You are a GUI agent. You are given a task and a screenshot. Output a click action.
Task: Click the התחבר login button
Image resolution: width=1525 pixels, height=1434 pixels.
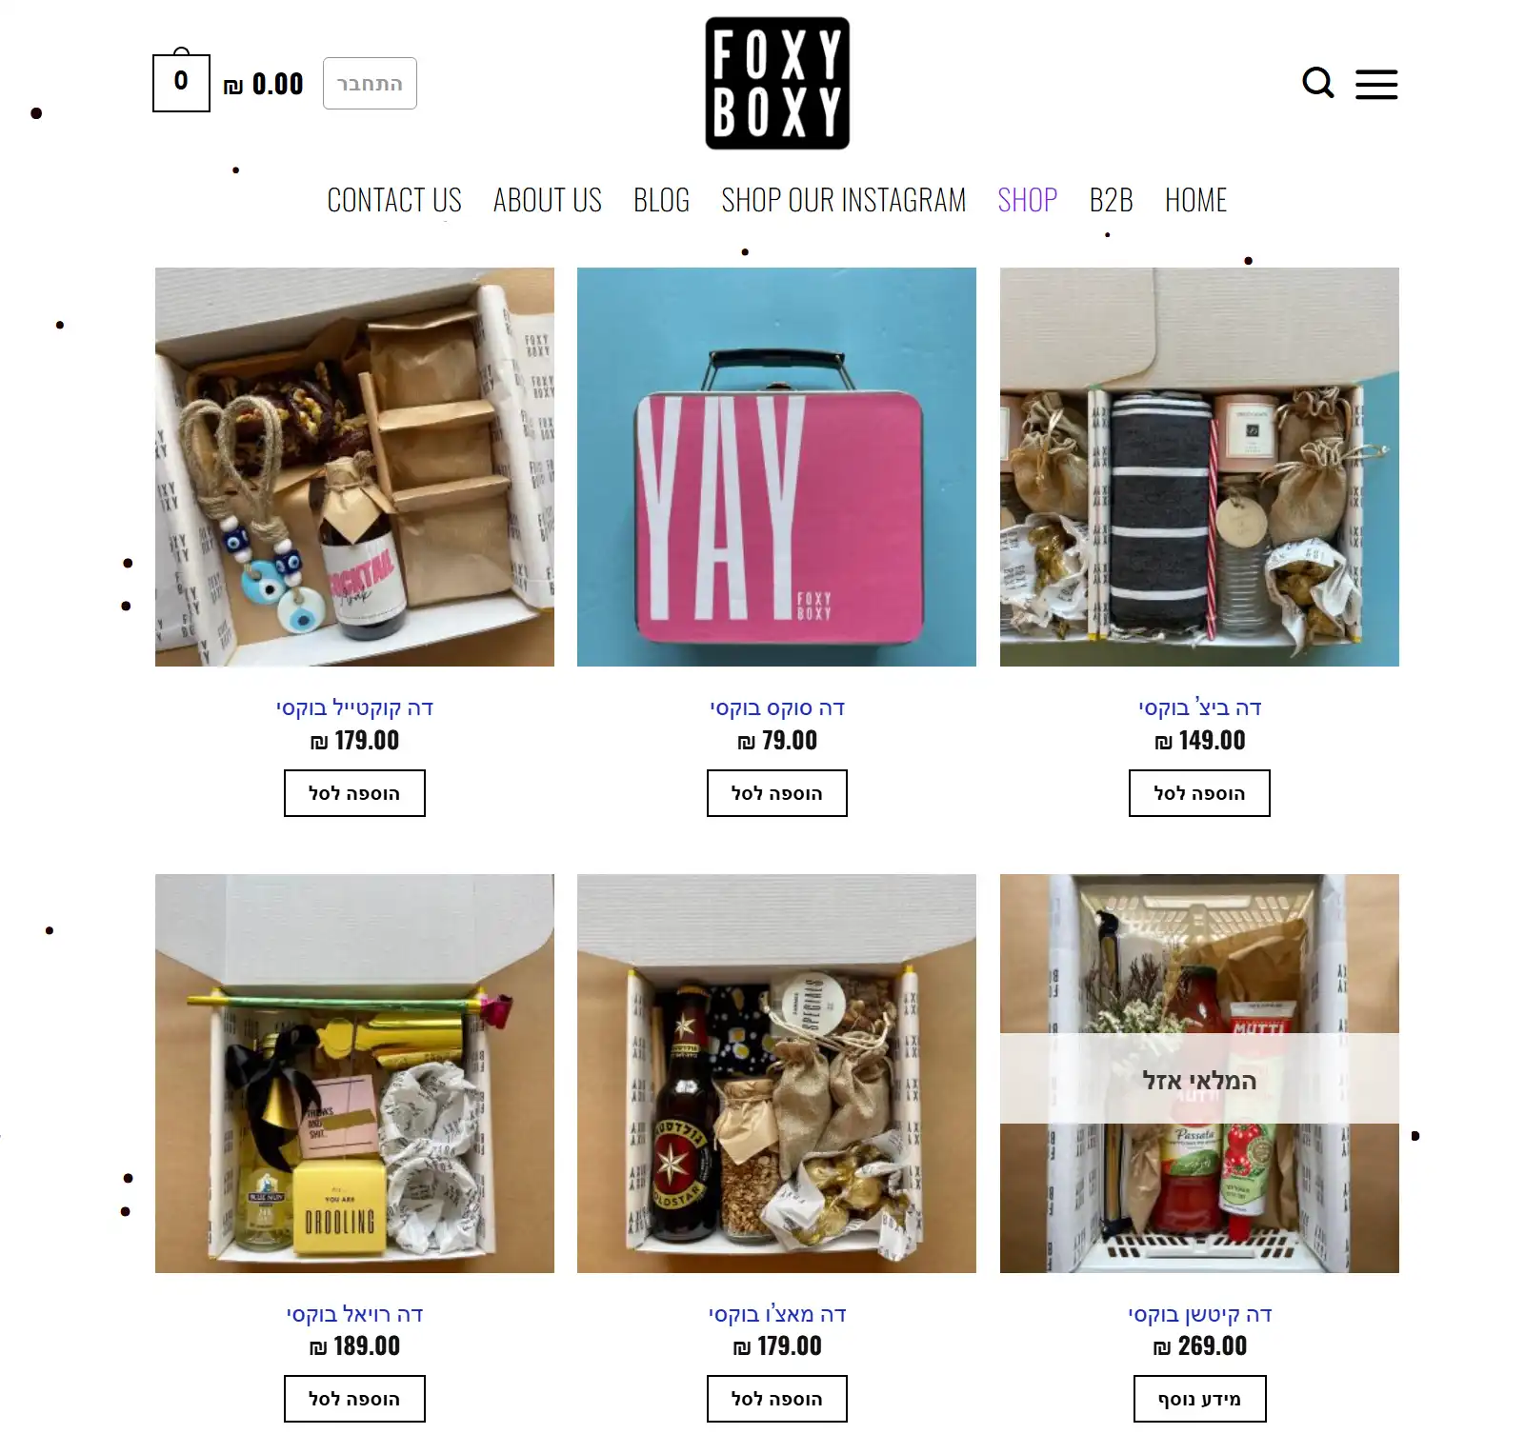point(370,84)
